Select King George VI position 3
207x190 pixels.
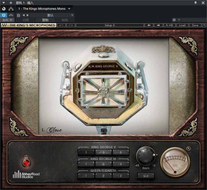pos(121,164)
